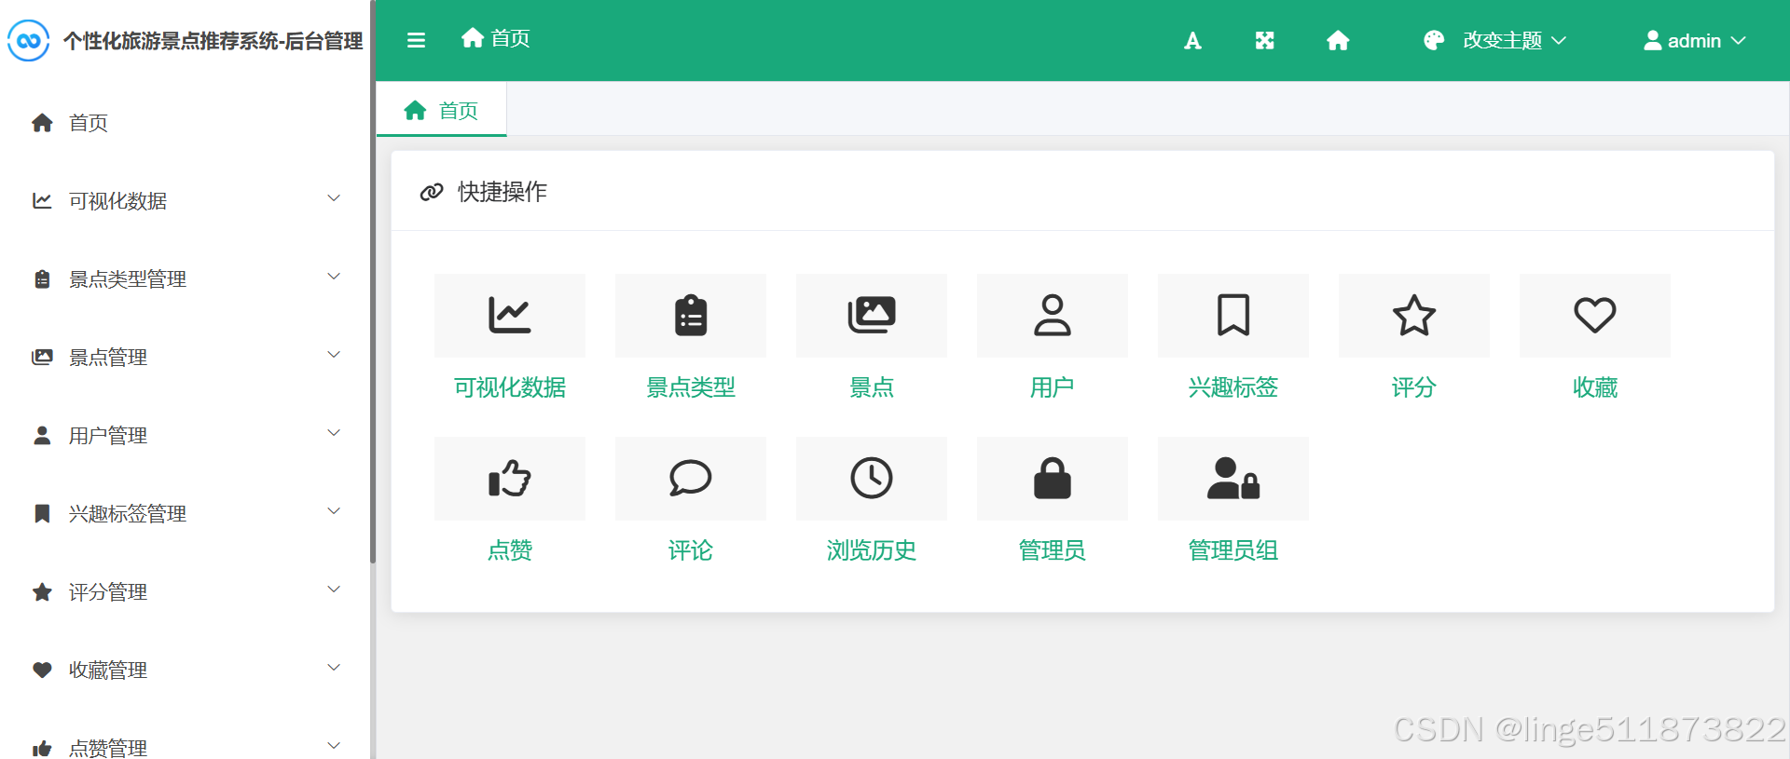The width and height of the screenshot is (1790, 759).
Task: Open 兴趣标签 quick action bookmark icon
Action: [x=1233, y=315]
